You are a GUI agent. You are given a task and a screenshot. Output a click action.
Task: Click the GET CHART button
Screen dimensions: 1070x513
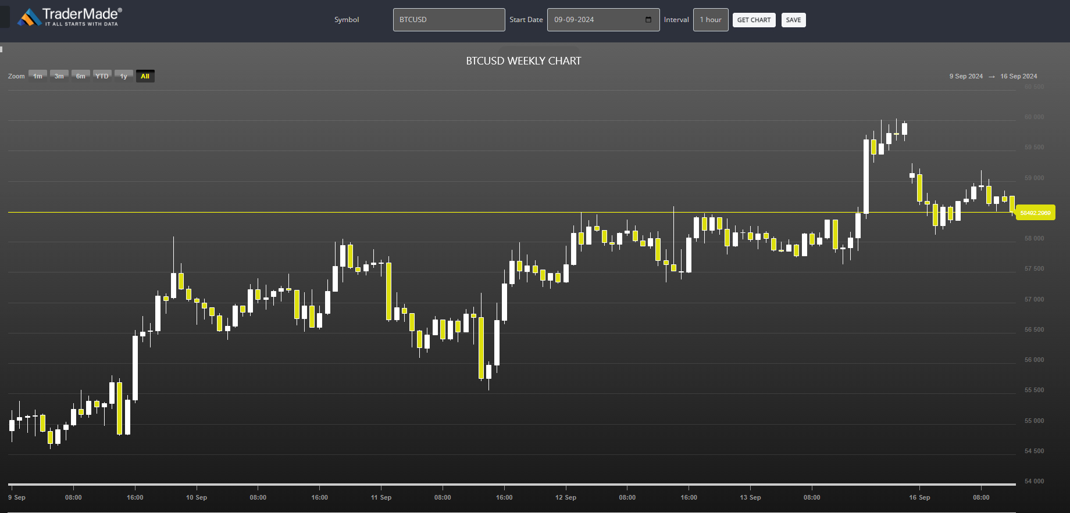(x=754, y=20)
